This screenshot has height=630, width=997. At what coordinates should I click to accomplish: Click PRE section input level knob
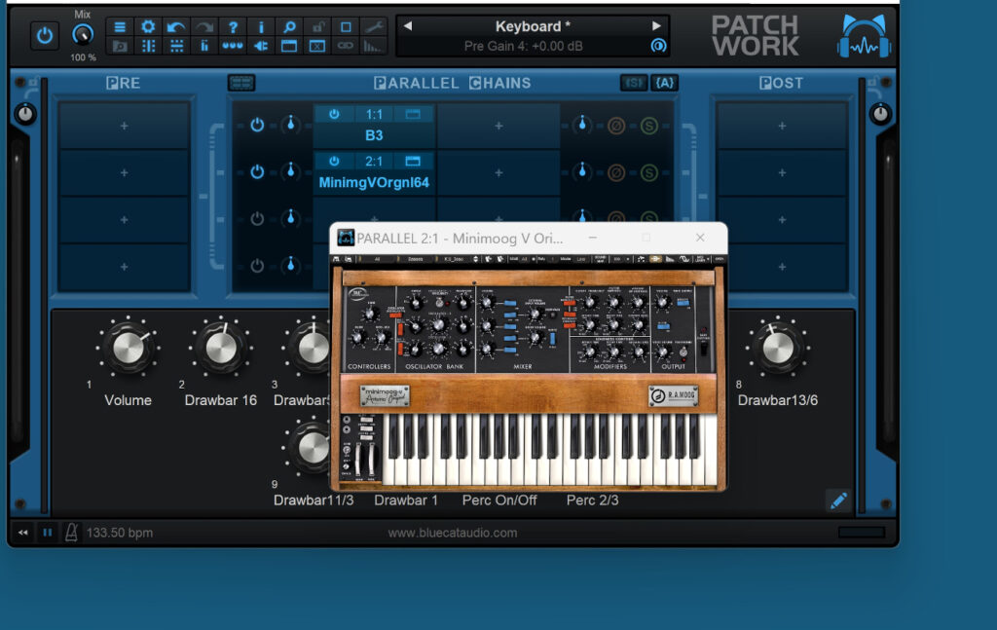click(x=24, y=115)
